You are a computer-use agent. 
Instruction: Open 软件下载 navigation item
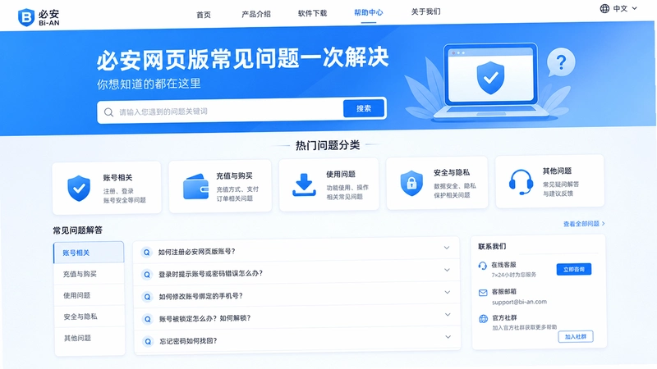pyautogui.click(x=312, y=13)
